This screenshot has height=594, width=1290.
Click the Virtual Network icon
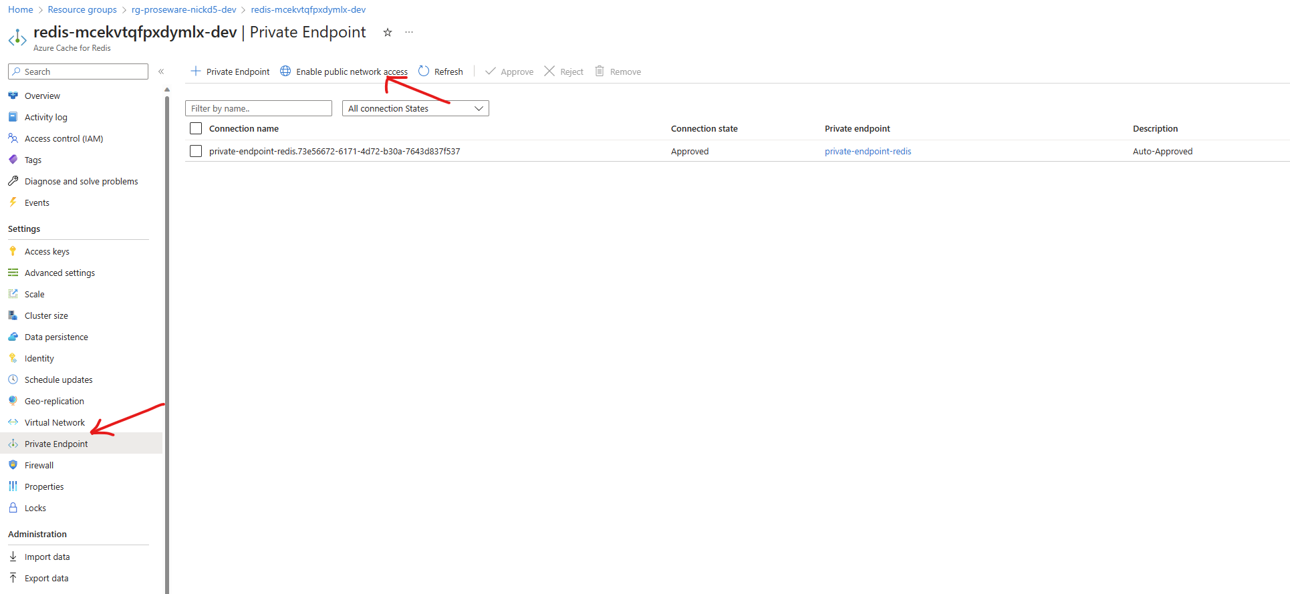coord(13,422)
